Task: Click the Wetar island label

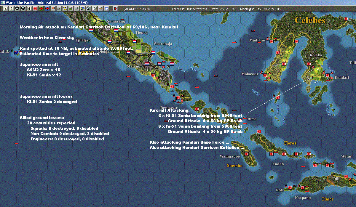Action: 346,156
